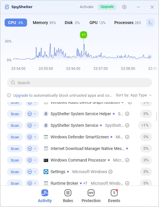The image size is (159, 207).
Task: Scan SpyShelter System Service Helper
Action: click(15, 114)
